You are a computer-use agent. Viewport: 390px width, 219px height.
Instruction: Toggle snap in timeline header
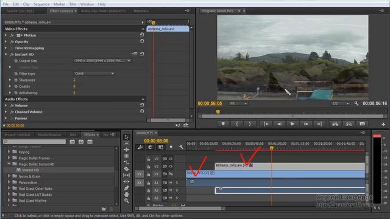[151, 147]
